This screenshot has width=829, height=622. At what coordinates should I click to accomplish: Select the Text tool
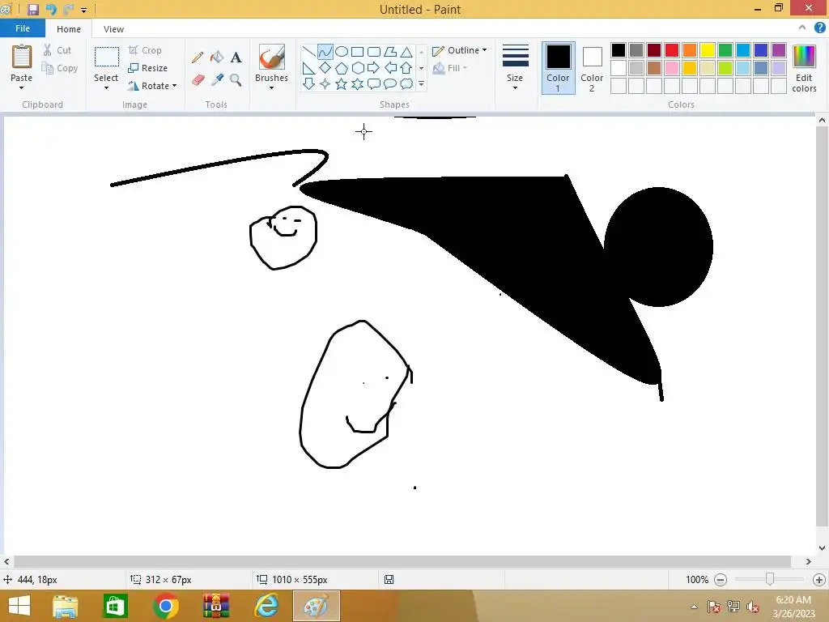pos(236,58)
